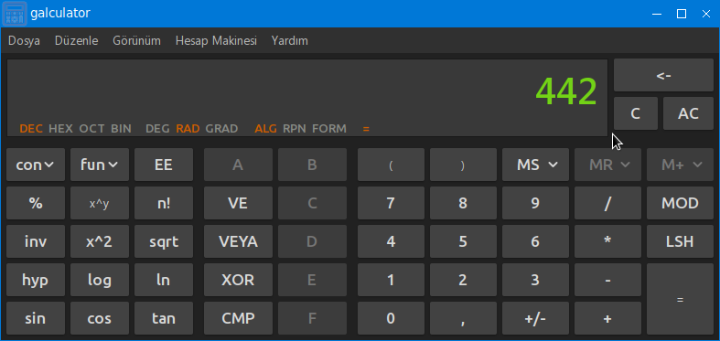Click digit 5 on keypad
This screenshot has height=341, width=720.
pos(463,241)
